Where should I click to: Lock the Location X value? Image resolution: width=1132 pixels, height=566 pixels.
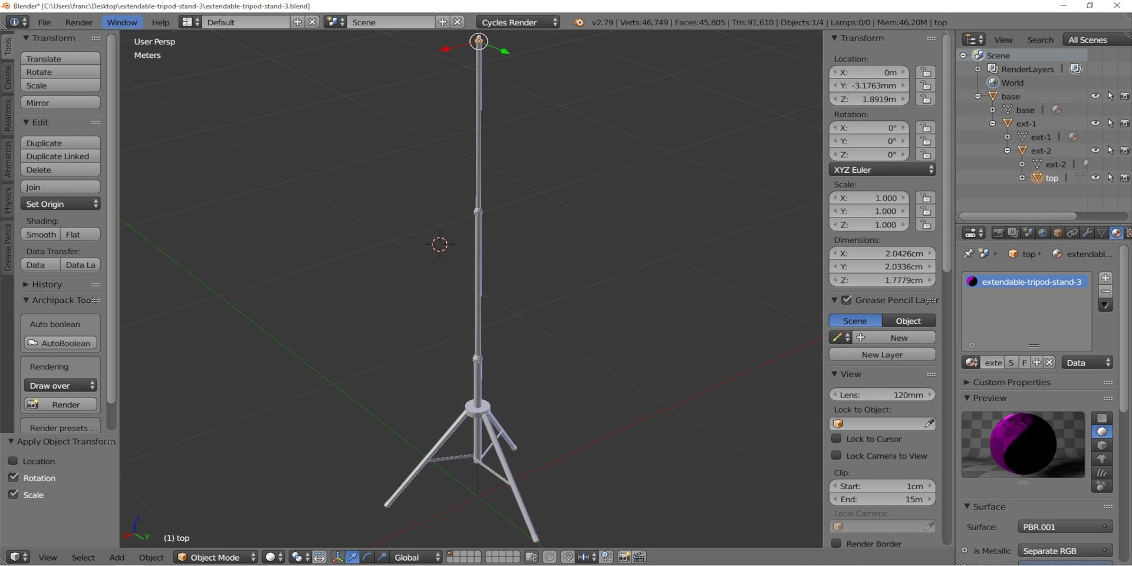click(x=926, y=73)
